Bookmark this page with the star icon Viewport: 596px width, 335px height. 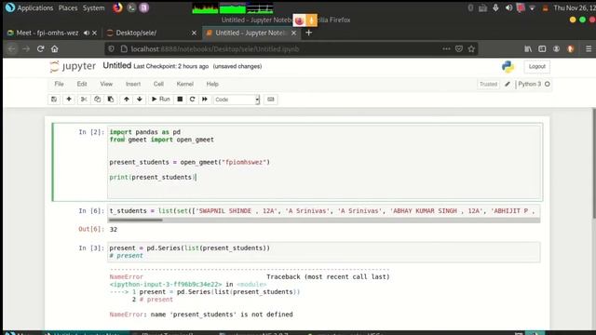471,49
